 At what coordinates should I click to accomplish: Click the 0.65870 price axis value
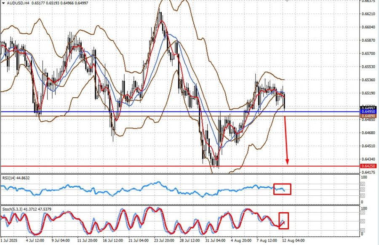pos(368,40)
